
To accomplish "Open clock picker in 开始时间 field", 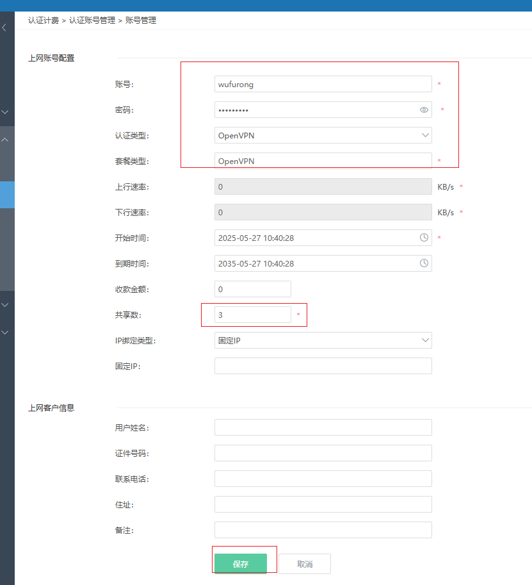I will pyautogui.click(x=424, y=238).
